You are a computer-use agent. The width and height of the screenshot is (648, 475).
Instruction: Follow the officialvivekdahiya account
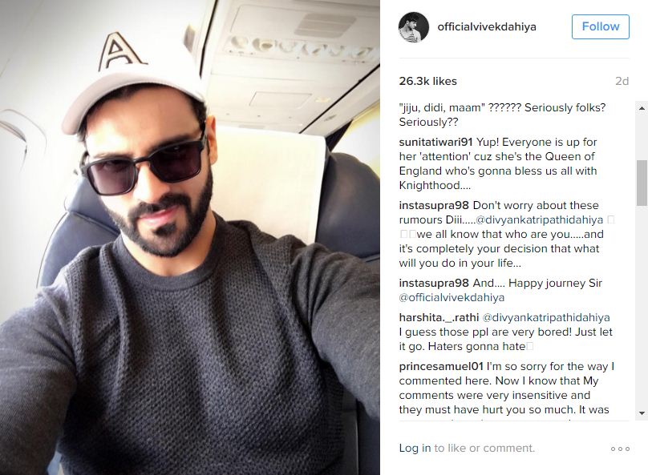click(x=601, y=26)
